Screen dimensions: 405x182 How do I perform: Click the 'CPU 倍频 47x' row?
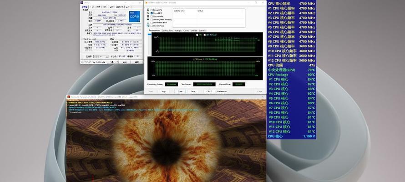292,66
